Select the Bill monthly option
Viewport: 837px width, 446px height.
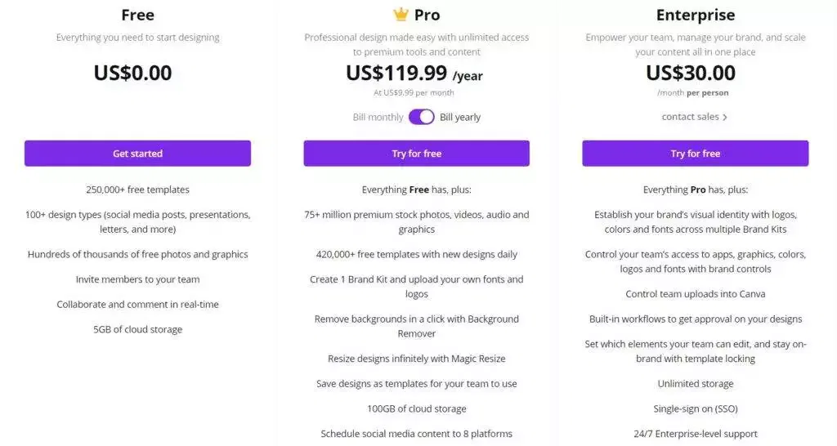point(378,118)
